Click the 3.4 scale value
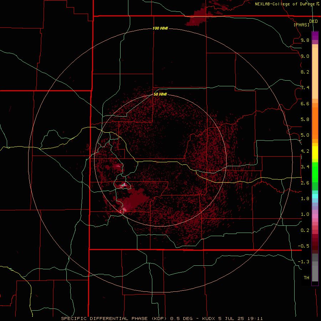 click(x=305, y=167)
